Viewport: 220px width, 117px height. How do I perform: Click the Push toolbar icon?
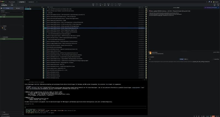(105, 5)
